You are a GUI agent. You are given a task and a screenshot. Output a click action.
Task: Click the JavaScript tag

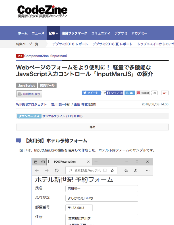click(26, 85)
